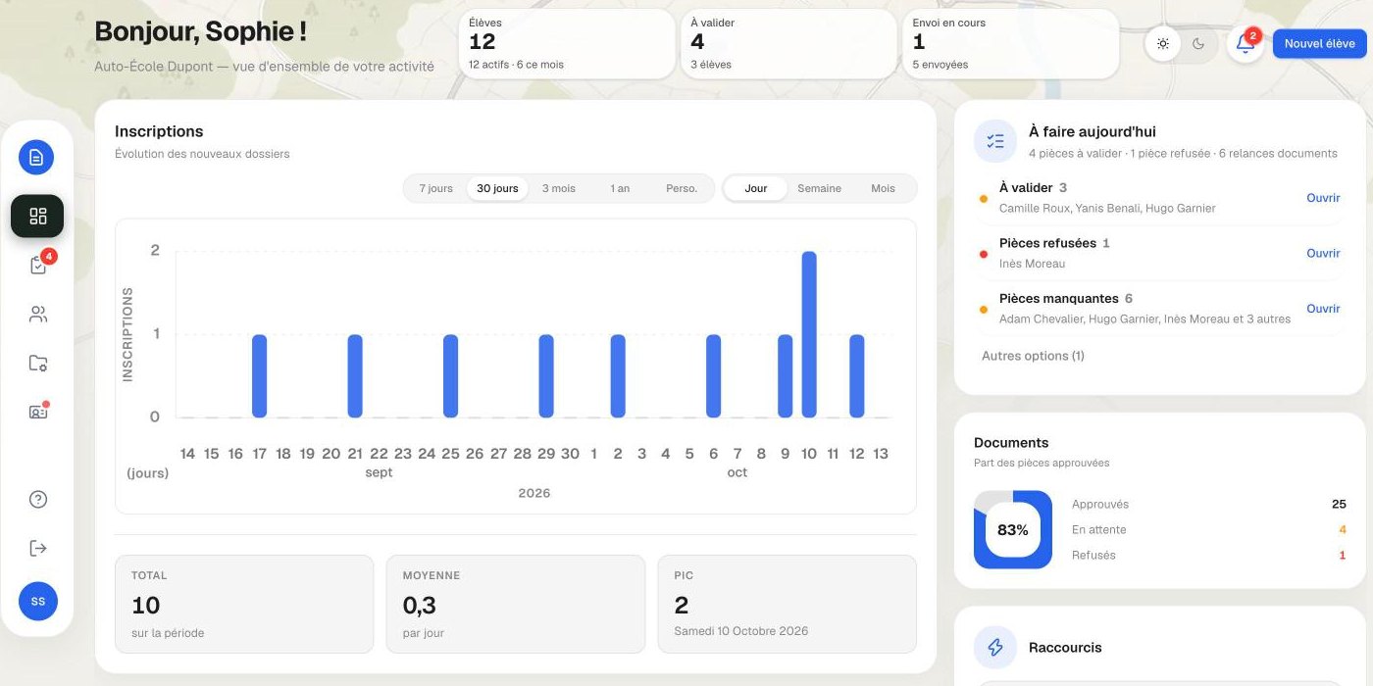Viewport: 1373px width, 686px height.
Task: Click the Bonjour, Sophie ! heading
Action: [200, 31]
